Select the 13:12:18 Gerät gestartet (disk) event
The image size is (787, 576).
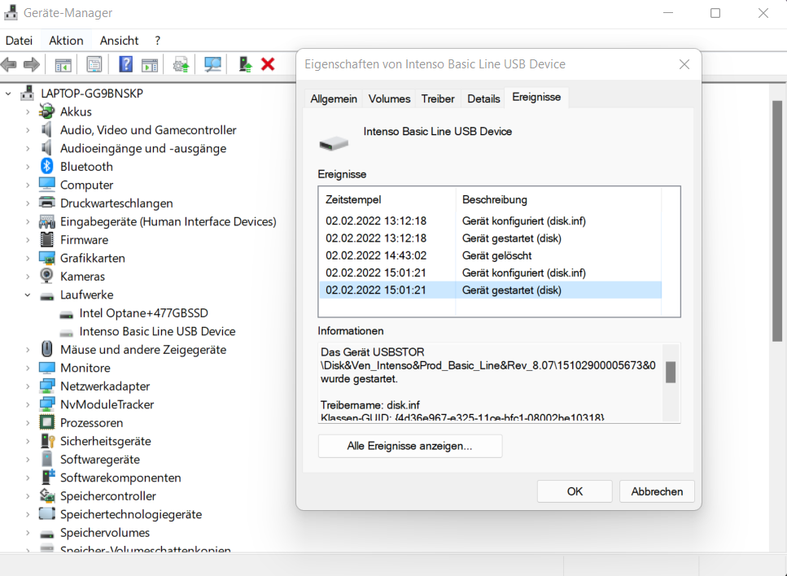click(x=491, y=238)
